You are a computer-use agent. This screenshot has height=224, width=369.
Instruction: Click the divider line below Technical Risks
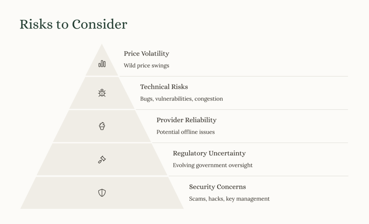click(x=242, y=110)
